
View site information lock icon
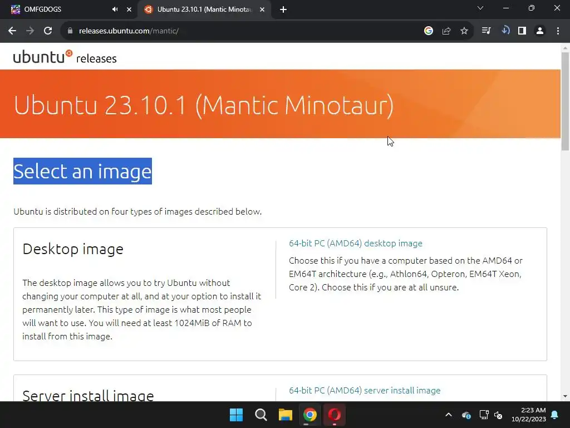[70, 31]
